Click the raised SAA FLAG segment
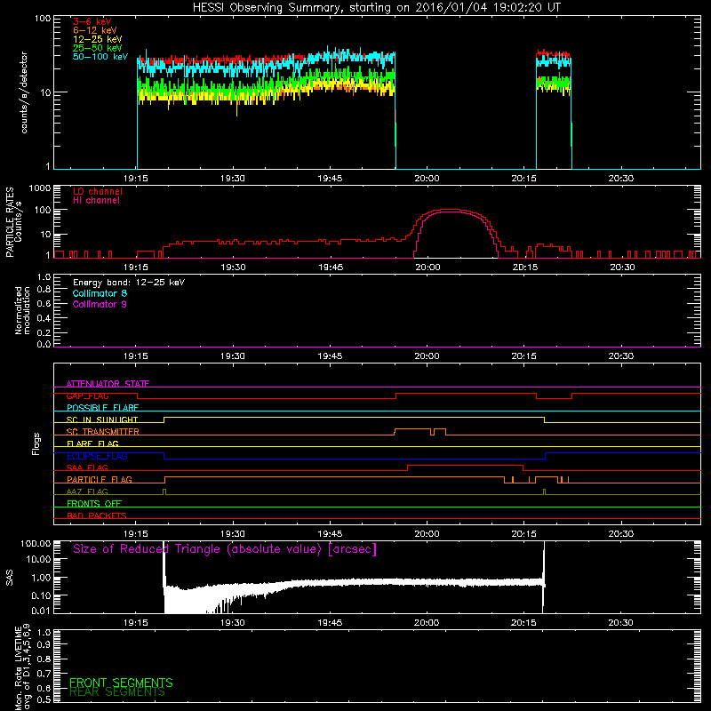The height and width of the screenshot is (711, 711). [466, 465]
